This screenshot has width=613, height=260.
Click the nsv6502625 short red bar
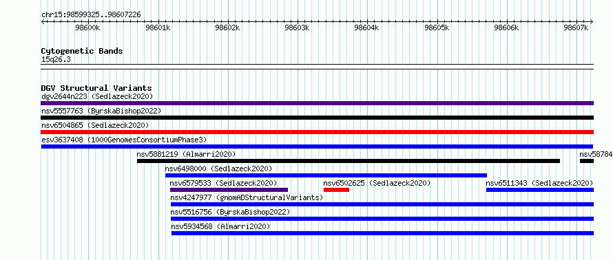coord(336,190)
